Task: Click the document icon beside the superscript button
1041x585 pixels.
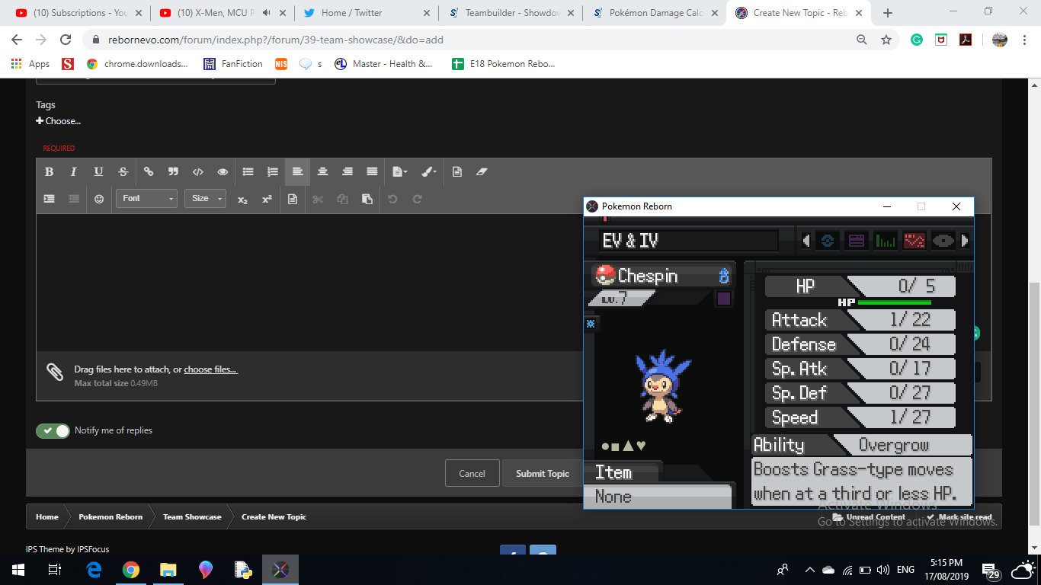Action: coord(293,199)
